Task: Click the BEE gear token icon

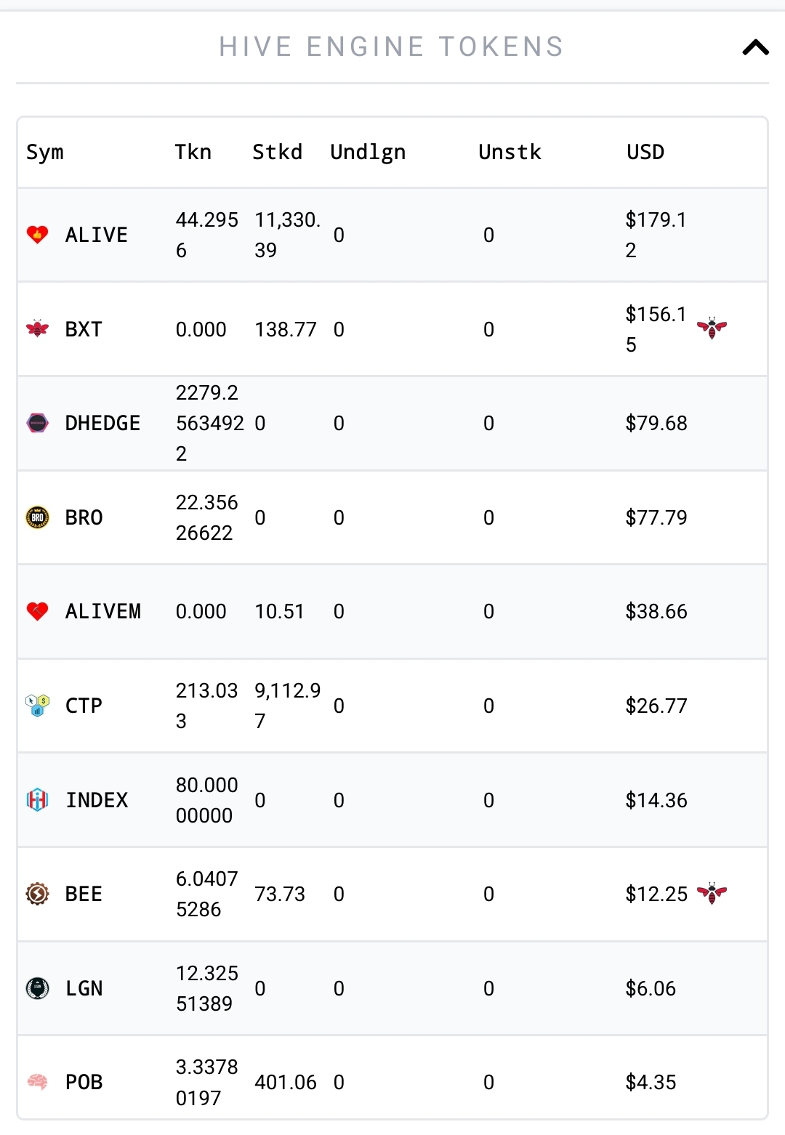Action: click(37, 894)
